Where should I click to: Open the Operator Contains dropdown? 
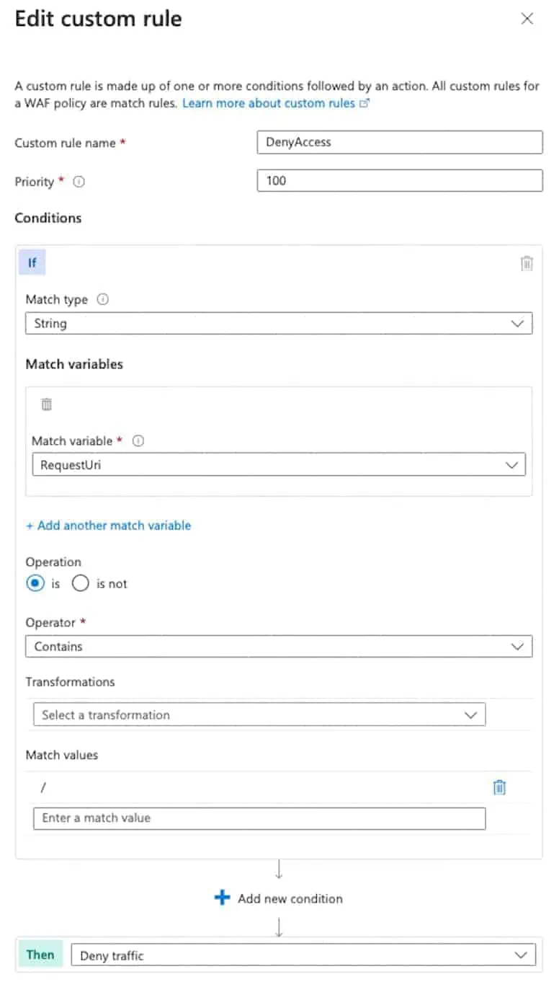point(279,647)
